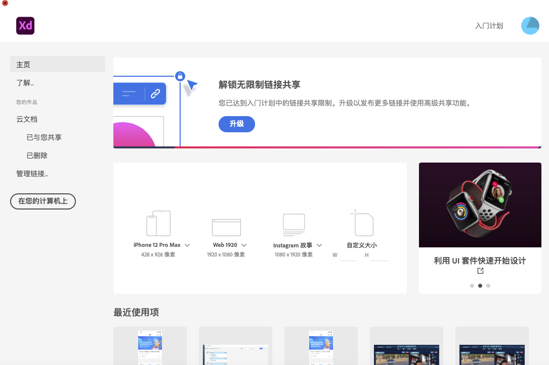Open the UI kit external link icon
This screenshot has width=549, height=365.
click(x=480, y=271)
